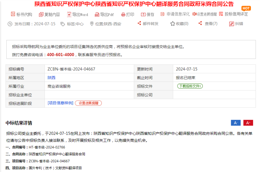Click the star icon for 收藏
This screenshot has height=172, width=260.
click(173, 24)
